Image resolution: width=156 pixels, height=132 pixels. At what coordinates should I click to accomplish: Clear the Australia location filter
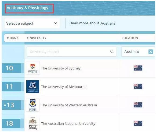[x=151, y=52]
